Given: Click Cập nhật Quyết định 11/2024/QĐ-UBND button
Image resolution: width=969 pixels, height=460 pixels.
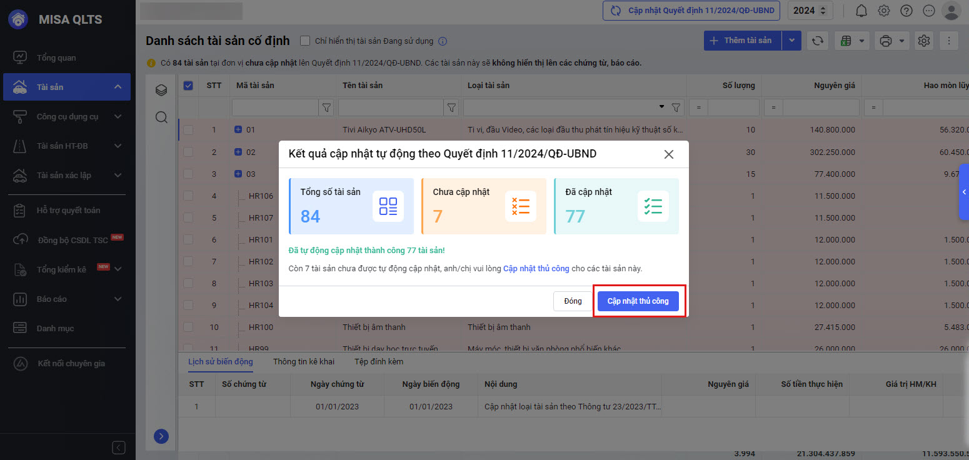Looking at the screenshot, I should (x=692, y=11).
